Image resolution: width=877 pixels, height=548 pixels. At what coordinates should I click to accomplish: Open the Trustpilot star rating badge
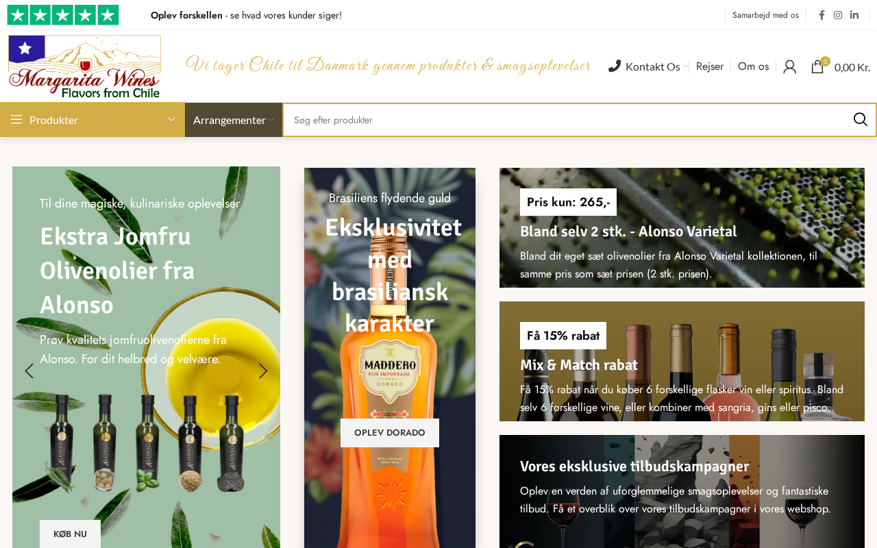(63, 15)
